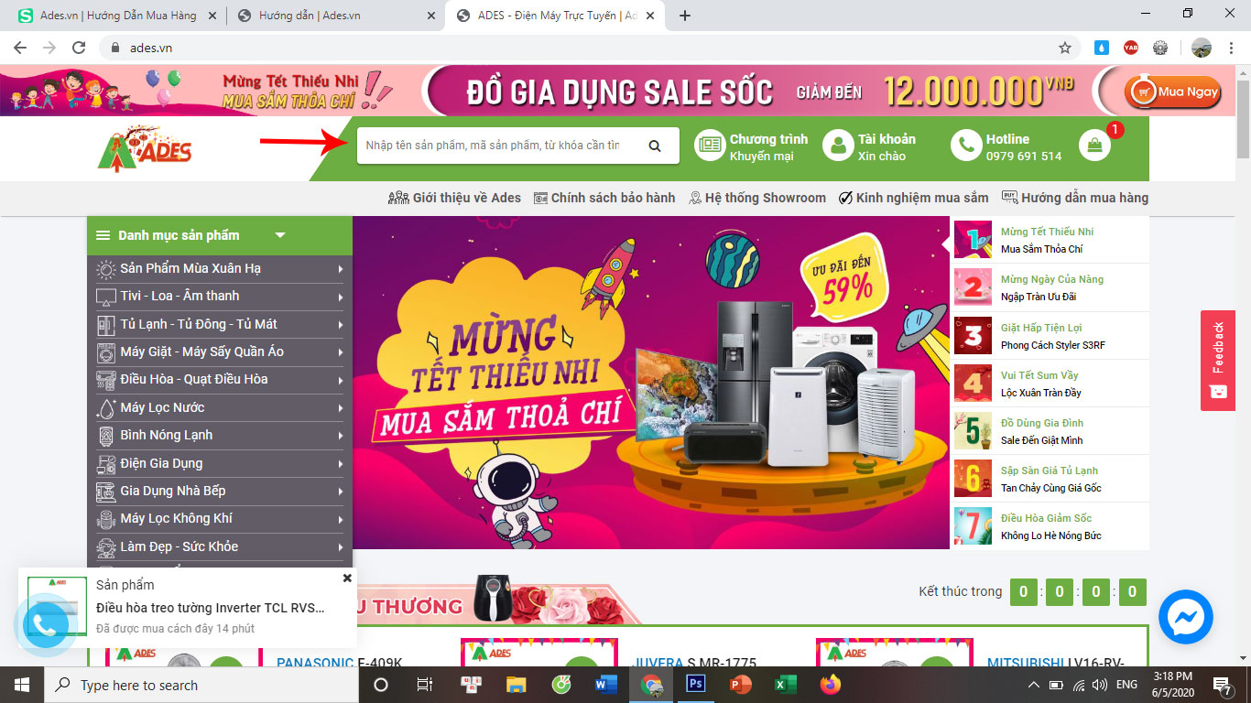
Task: Expand the Bình Nóng Lạnh submenu arrow
Action: point(341,436)
